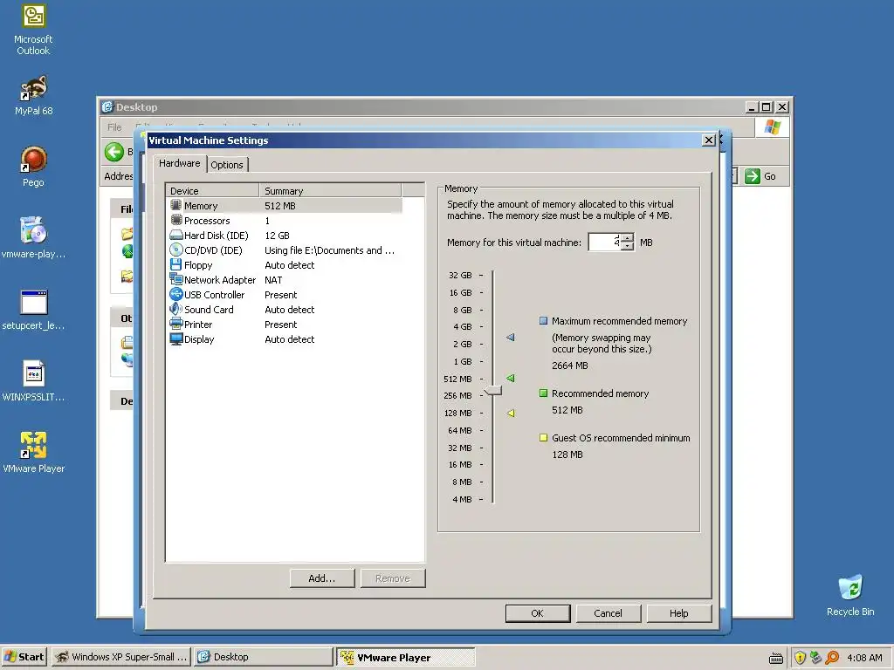Screen dimensions: 894x670
Task: Click the yellow guest minimum memory marker
Action: tap(511, 413)
